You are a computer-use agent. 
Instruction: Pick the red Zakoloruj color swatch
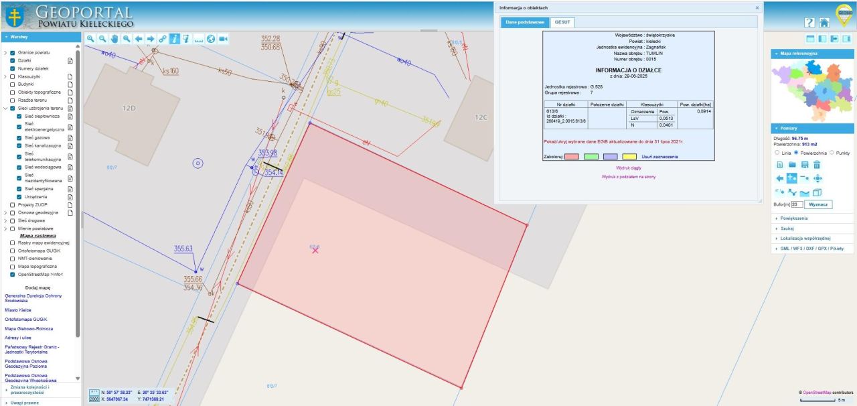coord(571,156)
